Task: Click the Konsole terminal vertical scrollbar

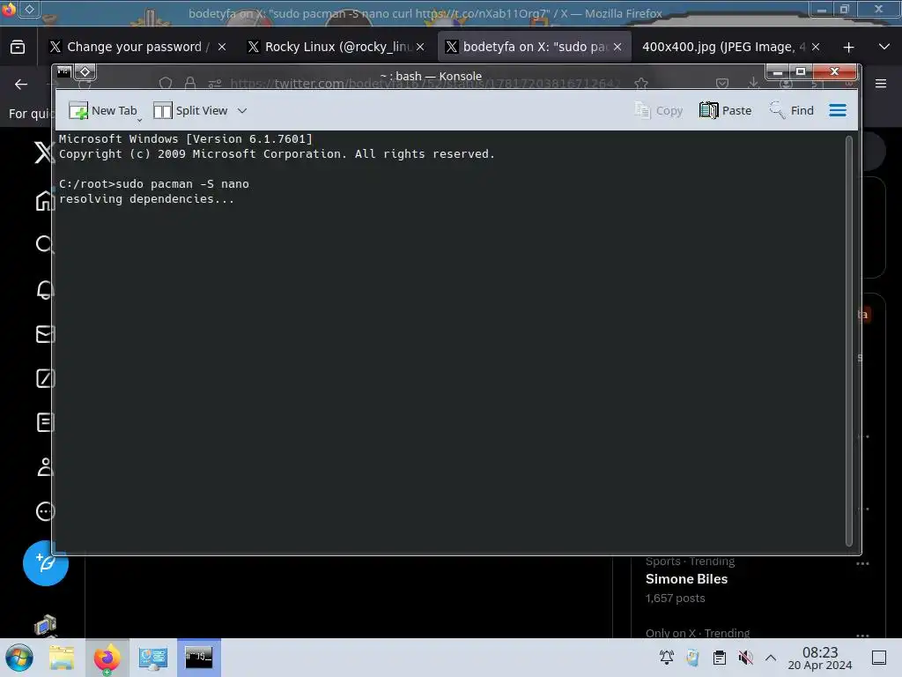Action: [848, 339]
